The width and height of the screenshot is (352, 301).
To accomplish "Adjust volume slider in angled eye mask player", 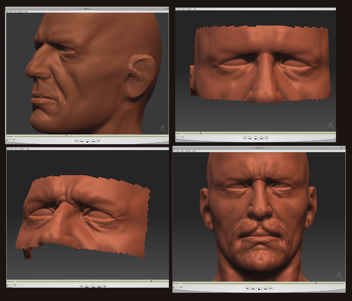I will tap(13, 285).
